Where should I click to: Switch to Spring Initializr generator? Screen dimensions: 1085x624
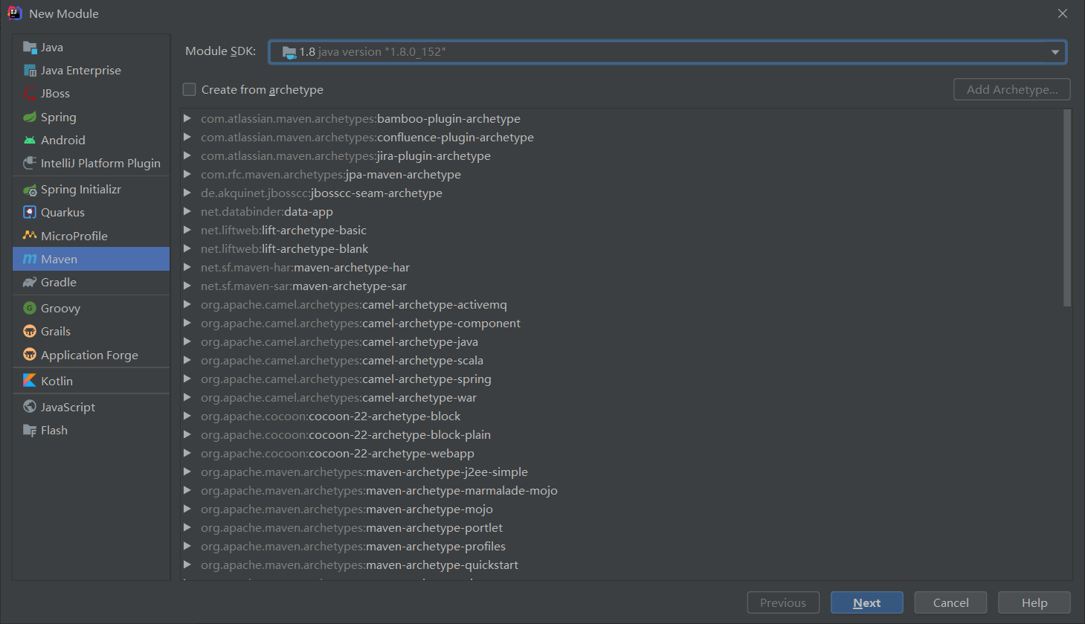point(80,190)
